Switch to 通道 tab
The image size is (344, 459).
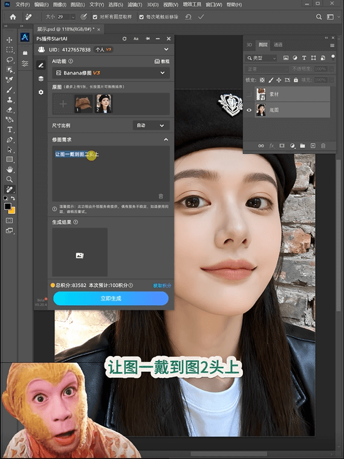(278, 44)
